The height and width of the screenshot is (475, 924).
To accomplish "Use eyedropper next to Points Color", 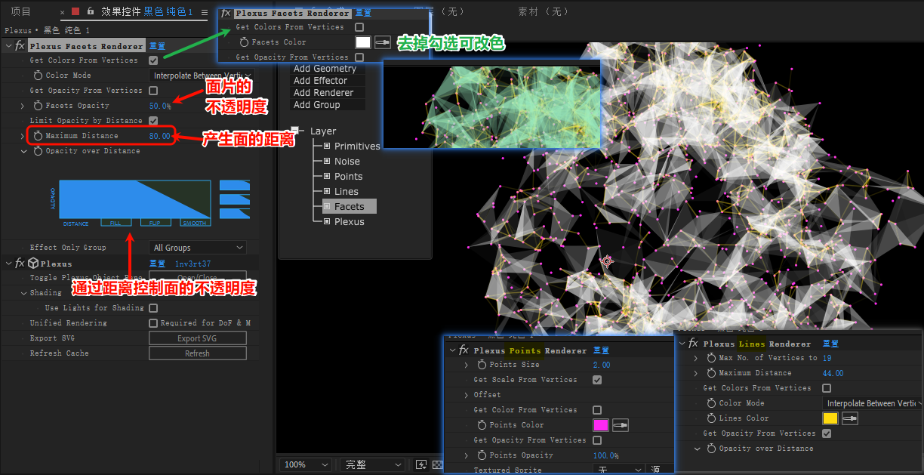I will [x=621, y=425].
